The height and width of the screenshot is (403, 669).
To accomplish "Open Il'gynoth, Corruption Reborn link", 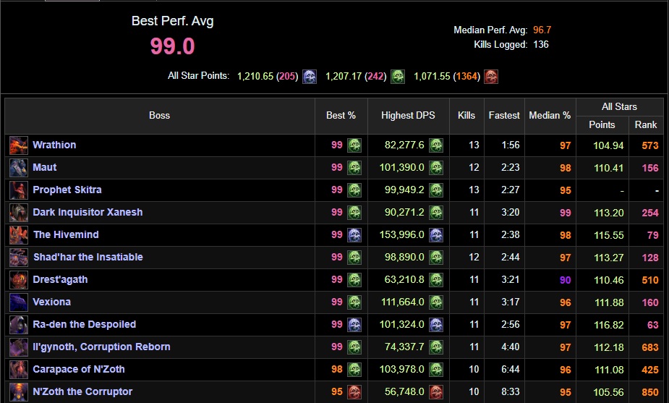I will tap(101, 347).
